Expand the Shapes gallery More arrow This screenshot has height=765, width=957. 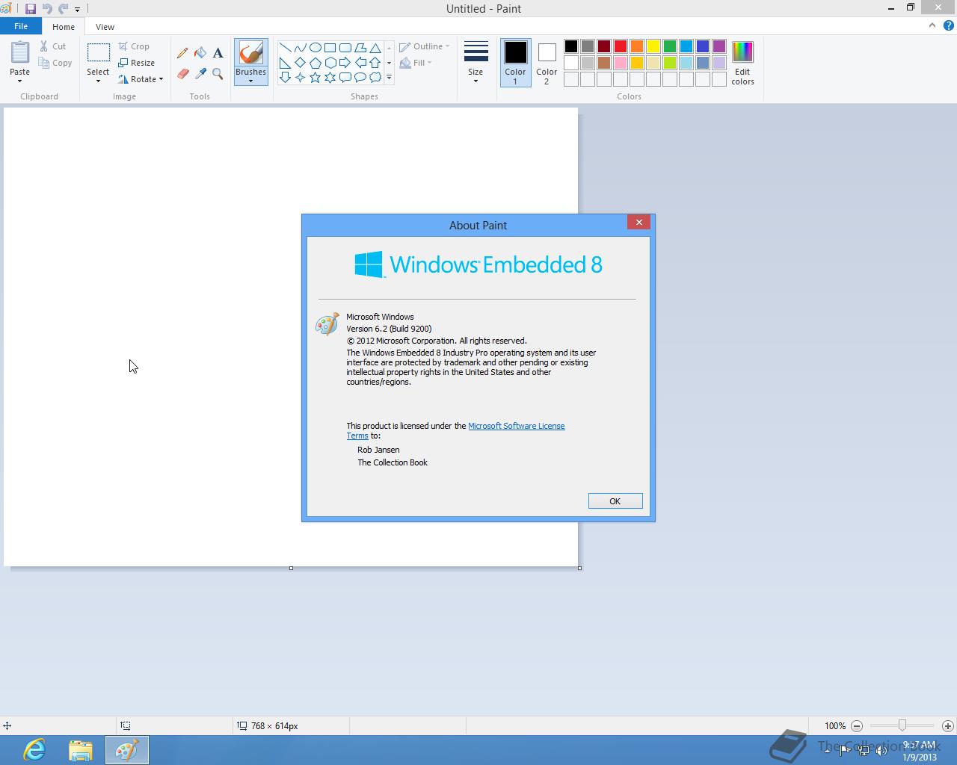click(x=389, y=77)
